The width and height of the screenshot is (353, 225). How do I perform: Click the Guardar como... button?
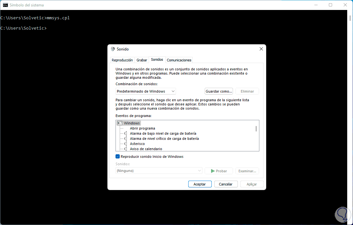(218, 91)
